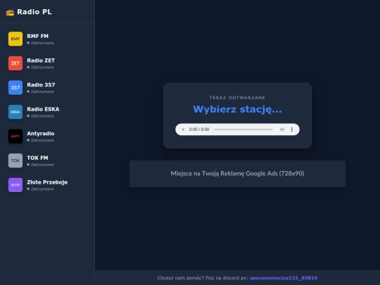Click the ESKA station logo
This screenshot has height=285, width=380.
pos(15,112)
